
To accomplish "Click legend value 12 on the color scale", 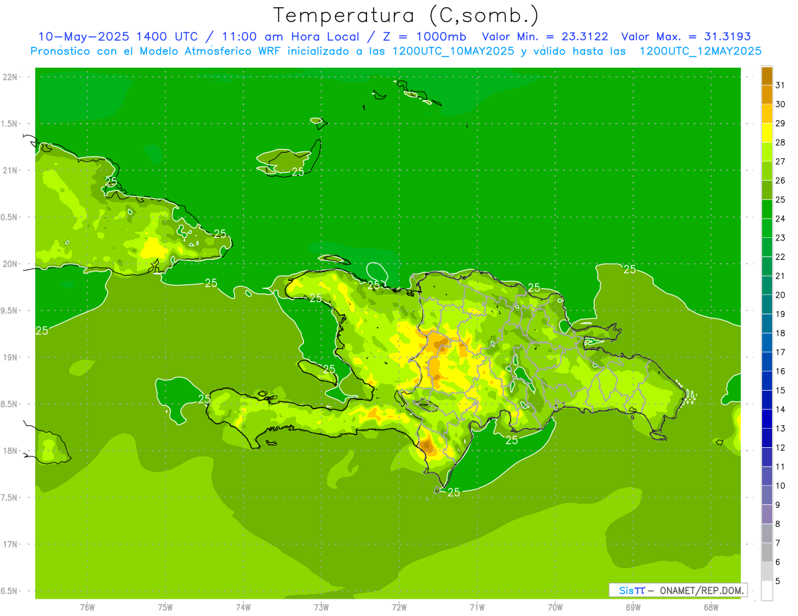I will (780, 447).
